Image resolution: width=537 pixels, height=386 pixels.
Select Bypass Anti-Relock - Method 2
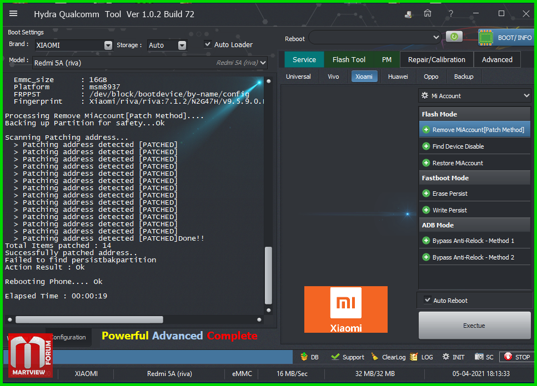pos(475,257)
